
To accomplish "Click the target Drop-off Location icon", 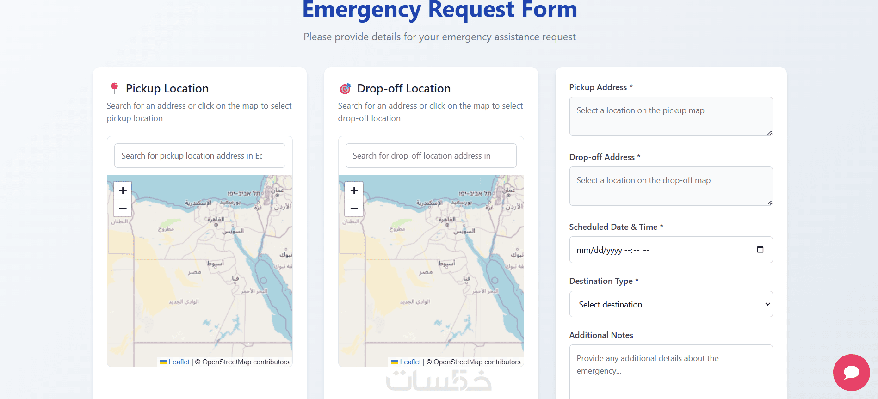I will 346,88.
